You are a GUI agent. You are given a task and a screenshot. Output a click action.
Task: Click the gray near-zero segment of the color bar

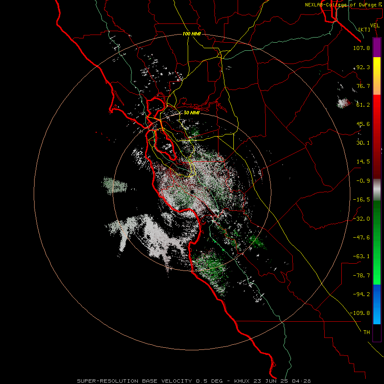coord(377,189)
